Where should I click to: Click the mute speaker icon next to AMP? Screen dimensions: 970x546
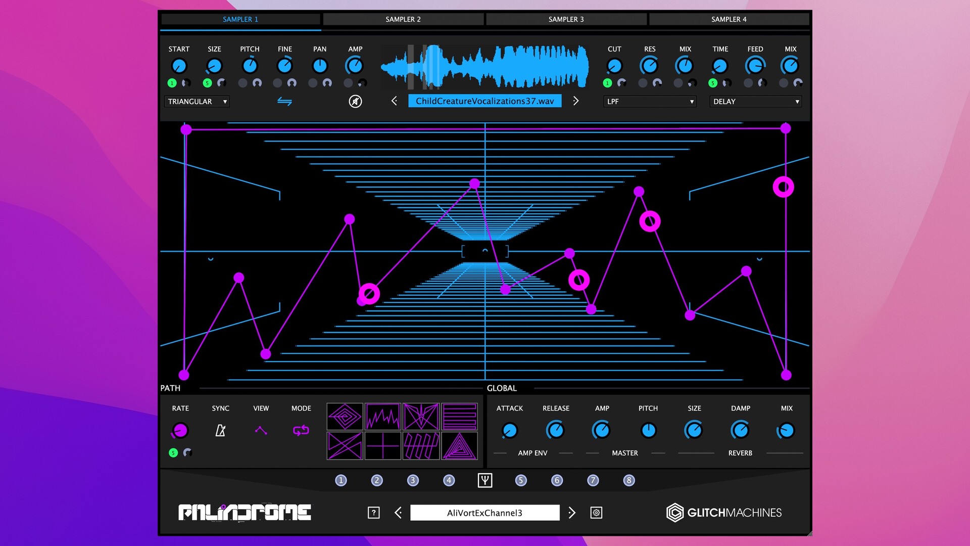(355, 101)
